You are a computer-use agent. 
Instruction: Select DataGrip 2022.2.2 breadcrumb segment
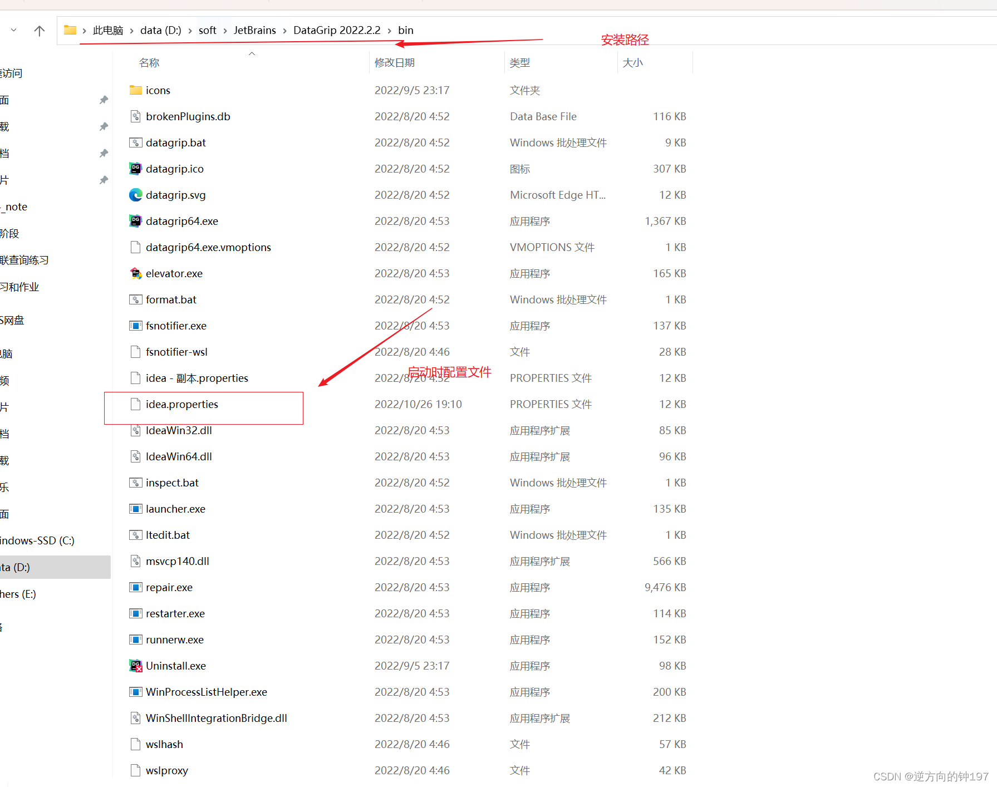[x=337, y=30]
